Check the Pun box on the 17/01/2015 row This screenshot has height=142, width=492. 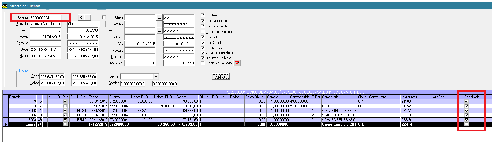pos(65,106)
